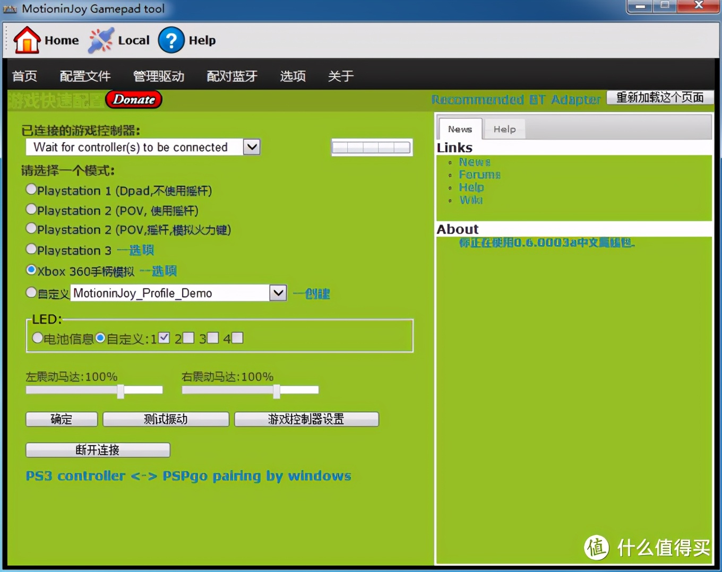
Task: Open the Wiki link
Action: [471, 200]
